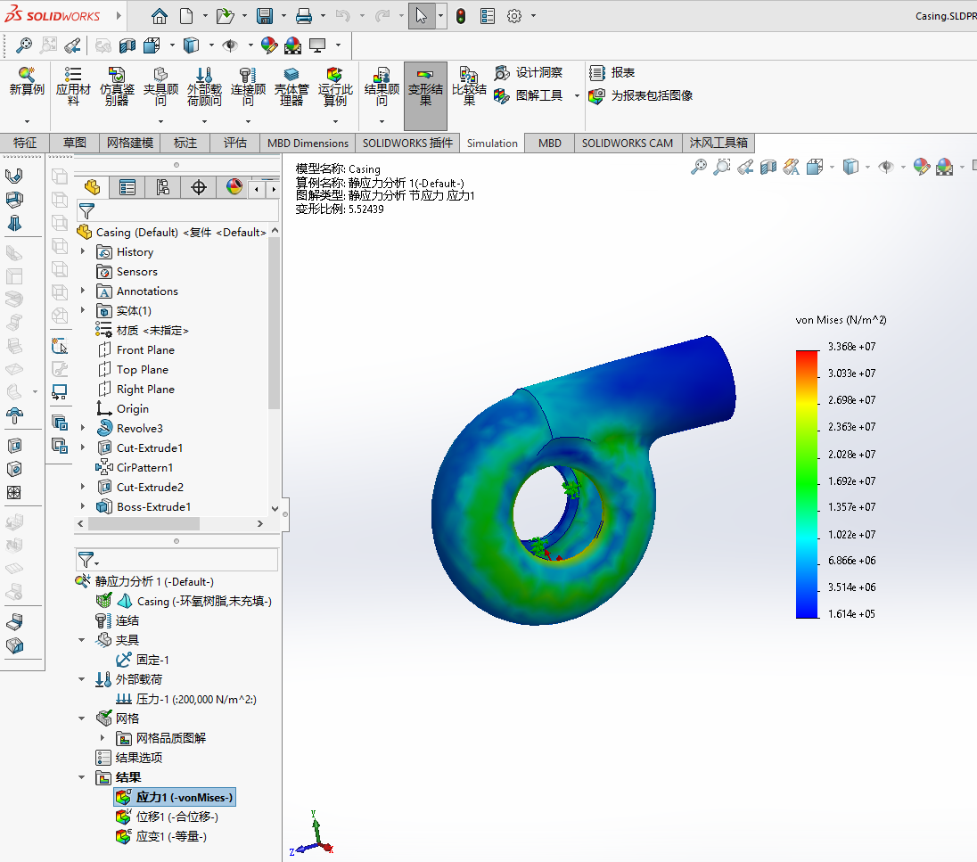Expand the History folder
Screen dimensions: 977x862
83,251
